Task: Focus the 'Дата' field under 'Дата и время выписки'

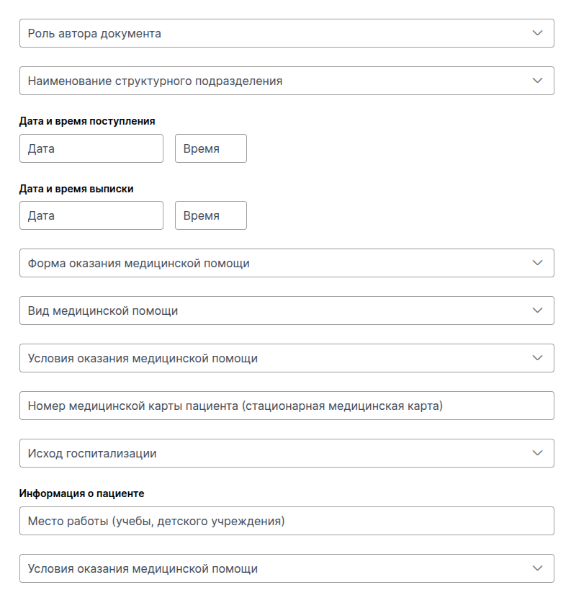Action: tap(91, 215)
